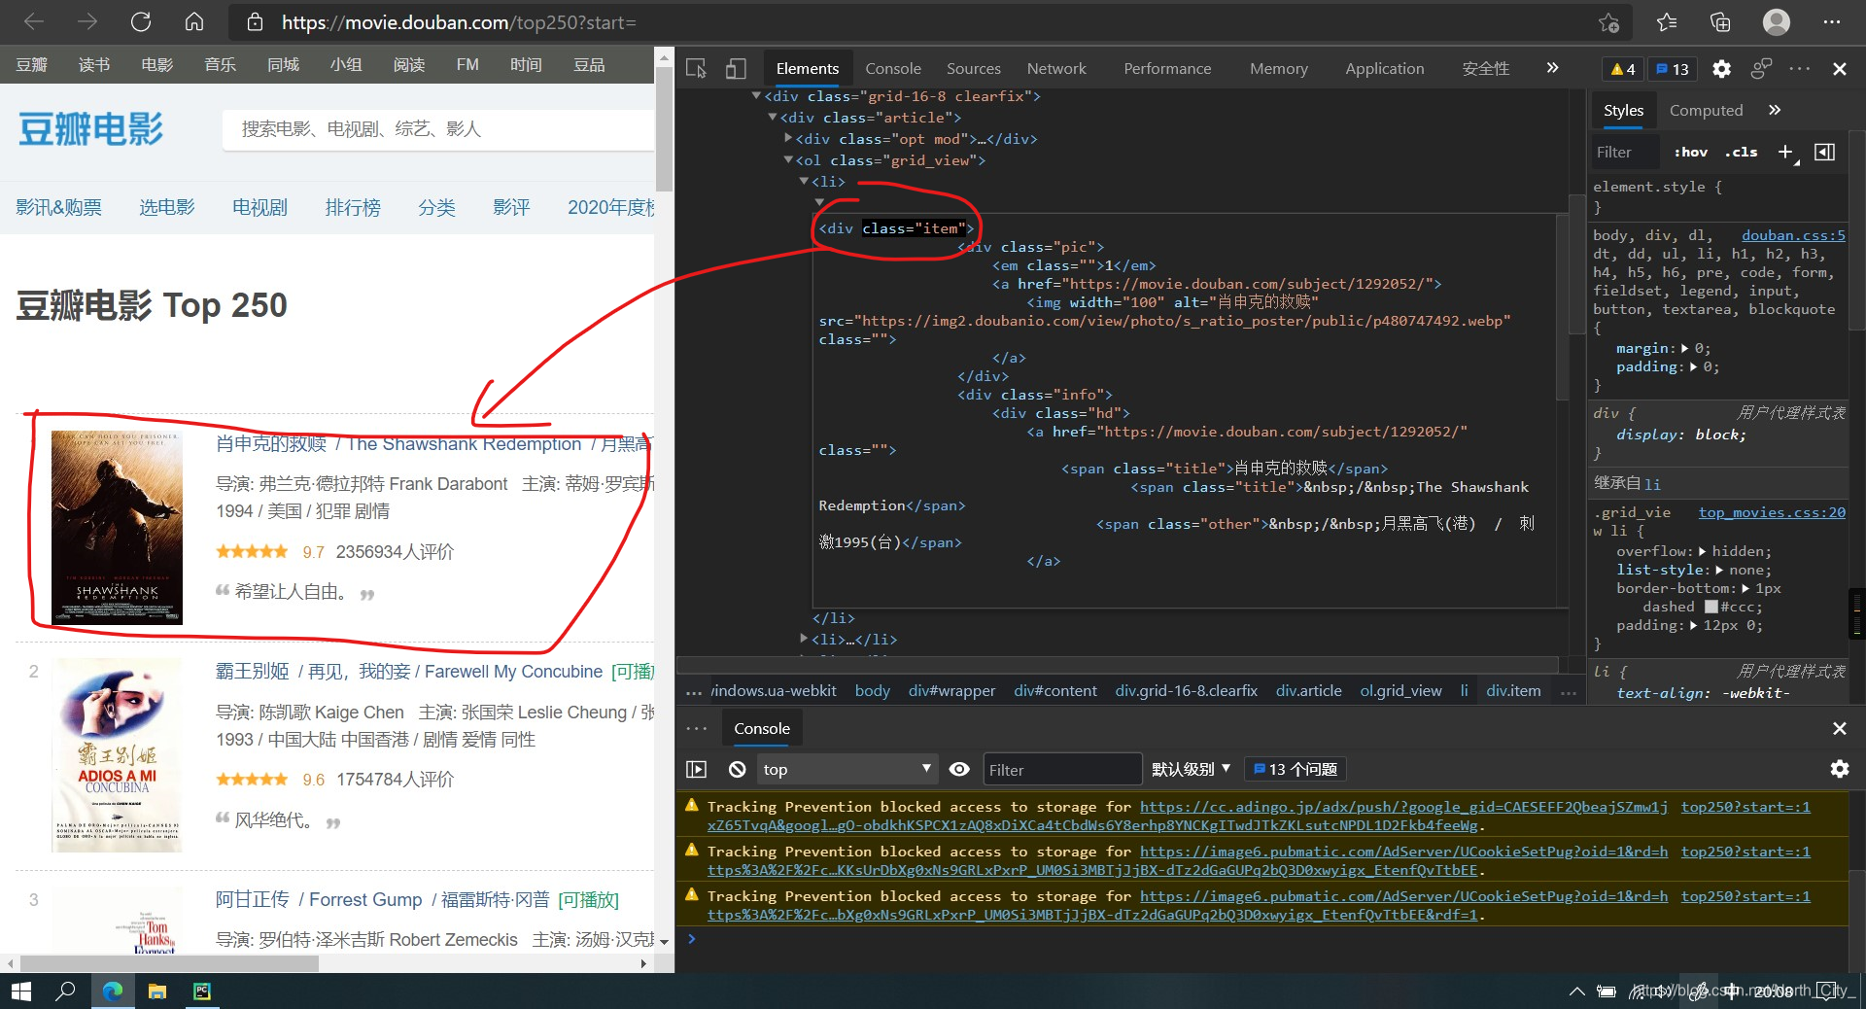
Task: Switch to the Console tab in DevTools
Action: click(893, 68)
